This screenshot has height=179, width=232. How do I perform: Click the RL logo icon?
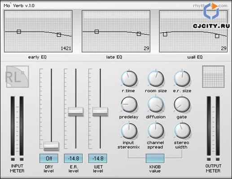pos(18,77)
